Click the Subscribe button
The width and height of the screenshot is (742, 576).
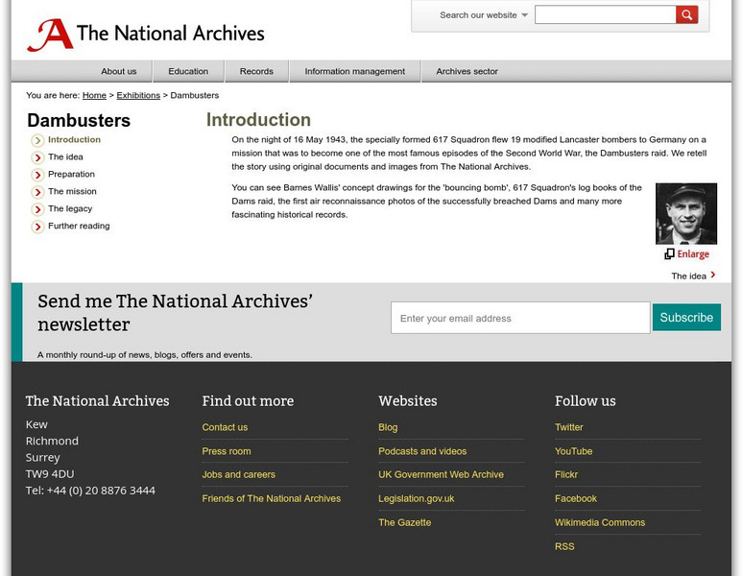686,317
